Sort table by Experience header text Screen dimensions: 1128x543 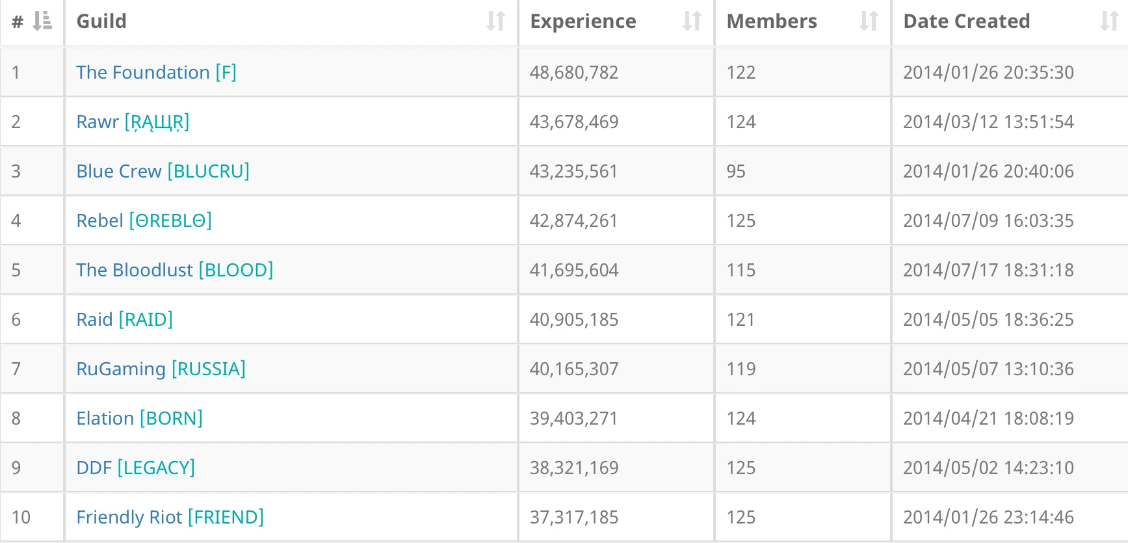pos(583,21)
